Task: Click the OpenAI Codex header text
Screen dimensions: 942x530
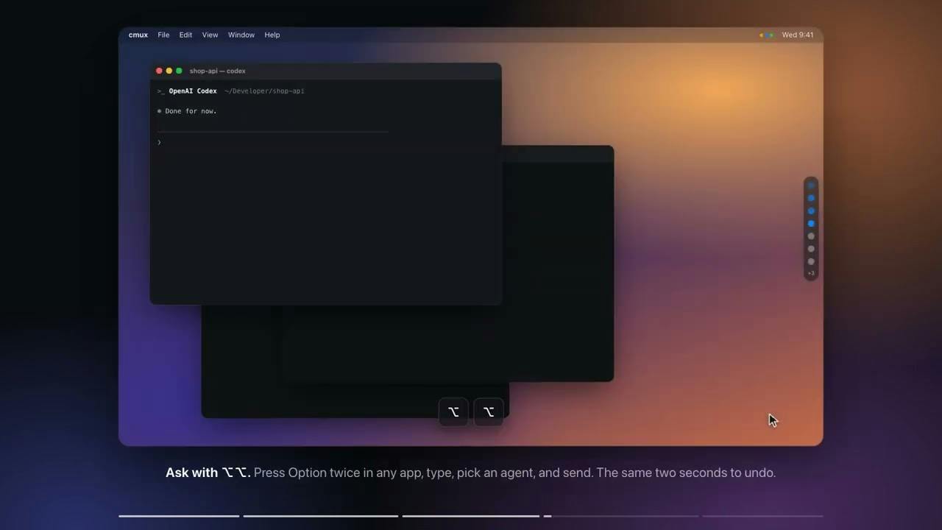Action: coord(193,91)
